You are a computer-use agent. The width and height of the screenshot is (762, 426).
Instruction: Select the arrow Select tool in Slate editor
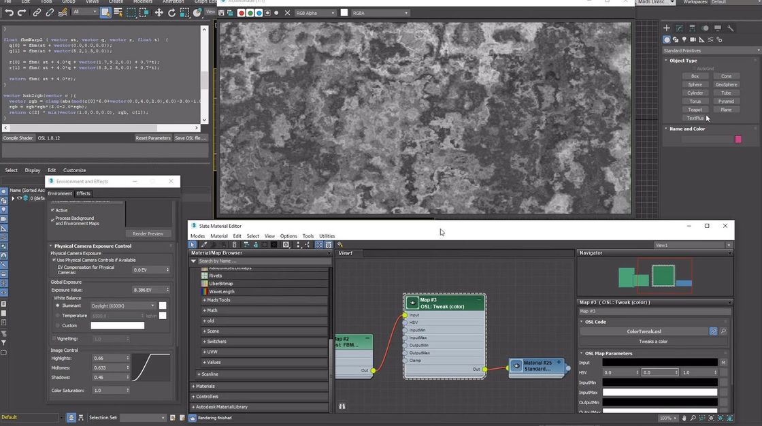[x=193, y=244]
